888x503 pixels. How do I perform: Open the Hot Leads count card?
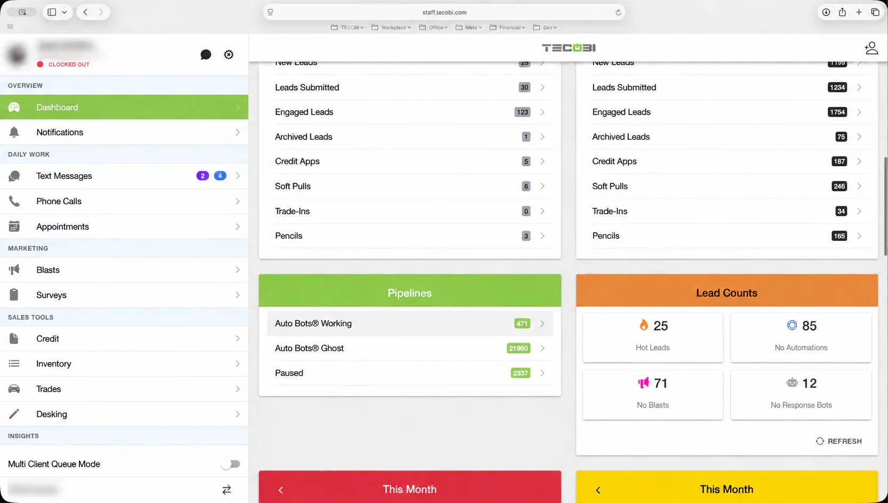tap(652, 337)
